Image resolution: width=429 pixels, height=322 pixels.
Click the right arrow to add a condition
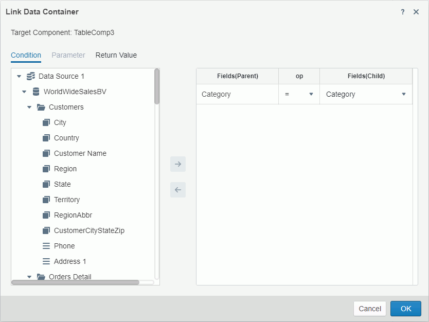pyautogui.click(x=177, y=164)
